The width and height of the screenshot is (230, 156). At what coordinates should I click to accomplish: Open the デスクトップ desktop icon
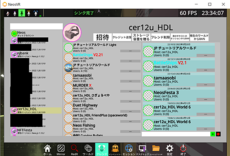click(x=142, y=150)
